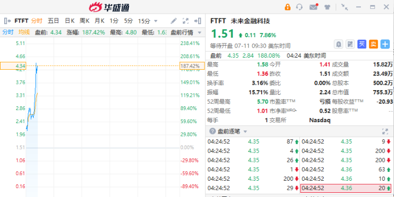Image resolution: width=394 pixels, height=197 pixels.
Task: Click the blue 买 buy button
Action: click(361, 45)
